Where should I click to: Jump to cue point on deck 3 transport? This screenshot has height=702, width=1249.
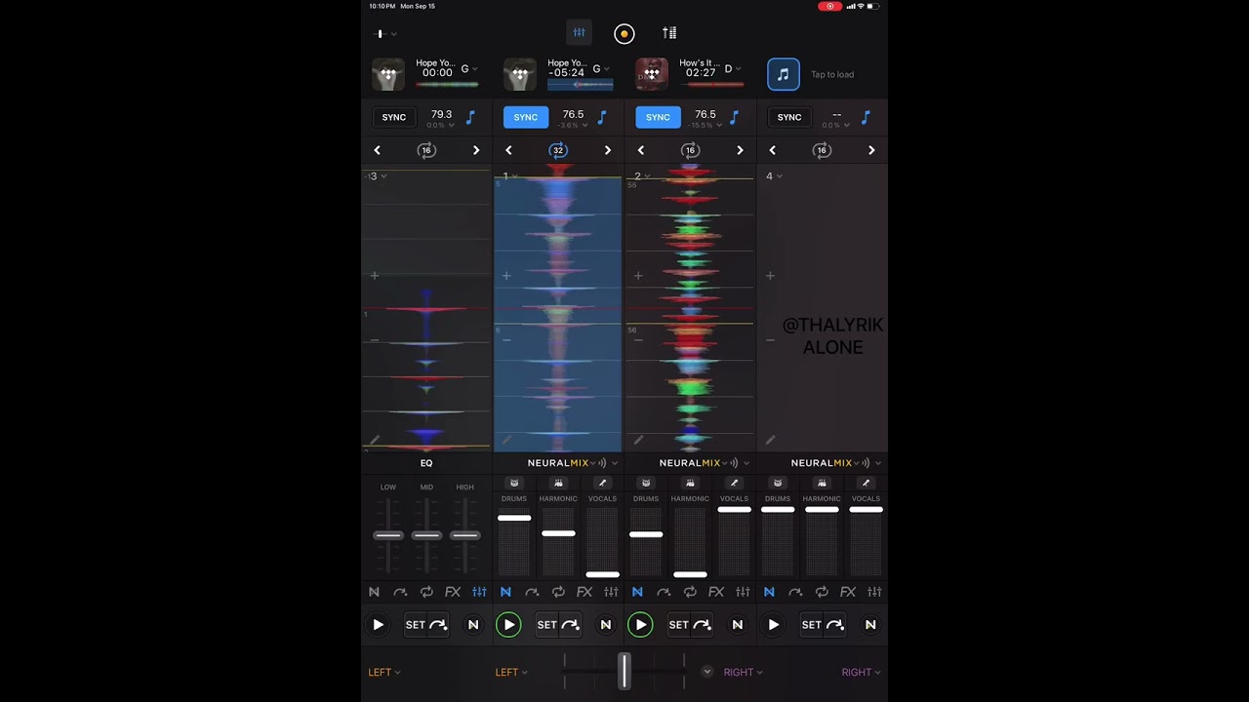[438, 625]
